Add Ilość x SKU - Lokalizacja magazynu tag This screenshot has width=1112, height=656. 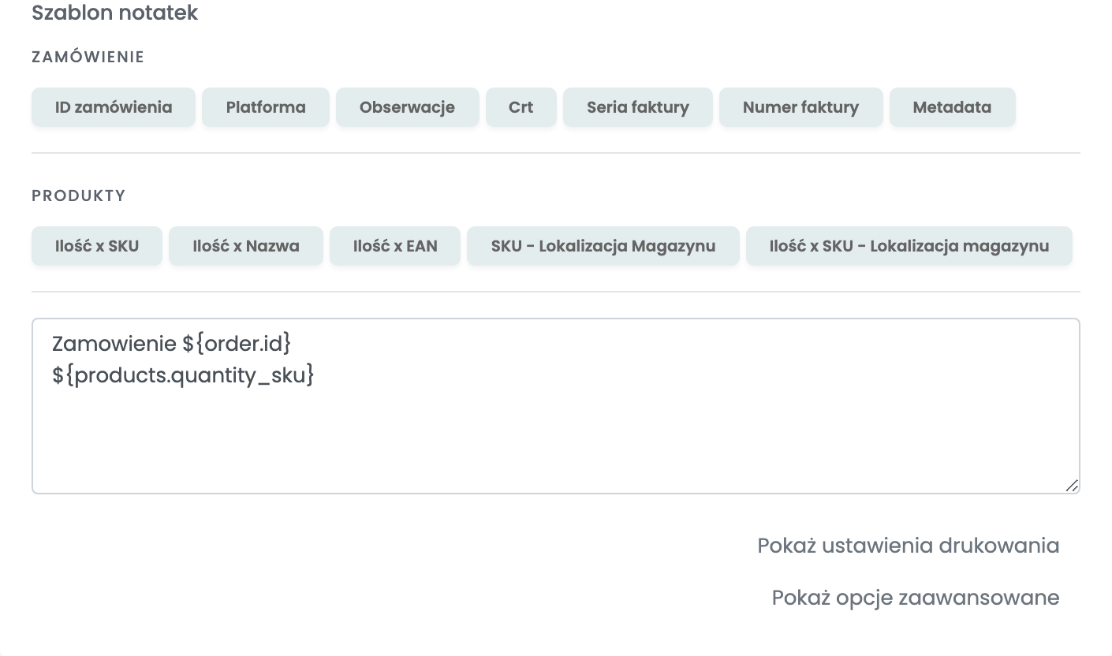(x=909, y=246)
